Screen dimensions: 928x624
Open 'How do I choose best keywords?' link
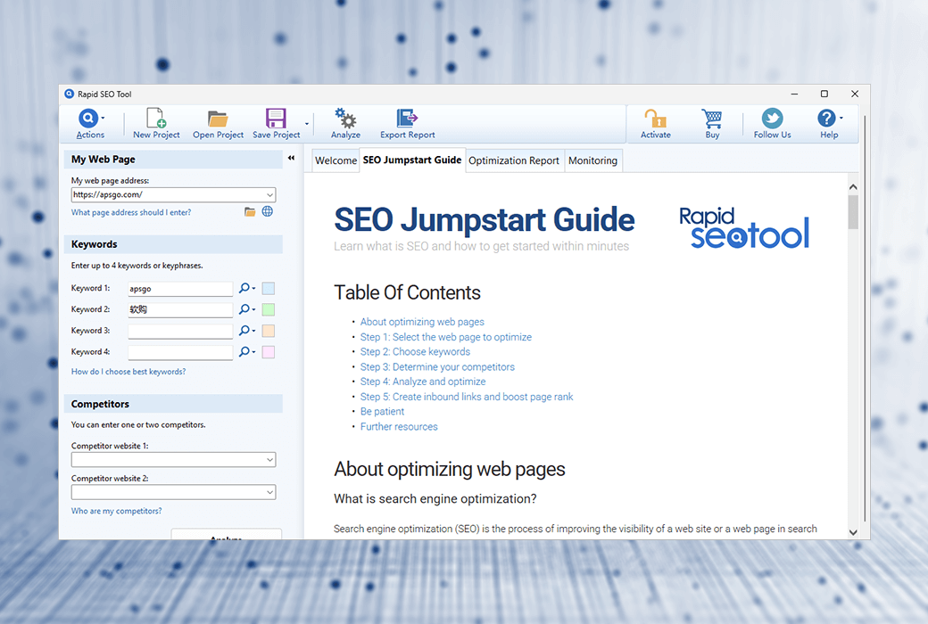click(128, 372)
